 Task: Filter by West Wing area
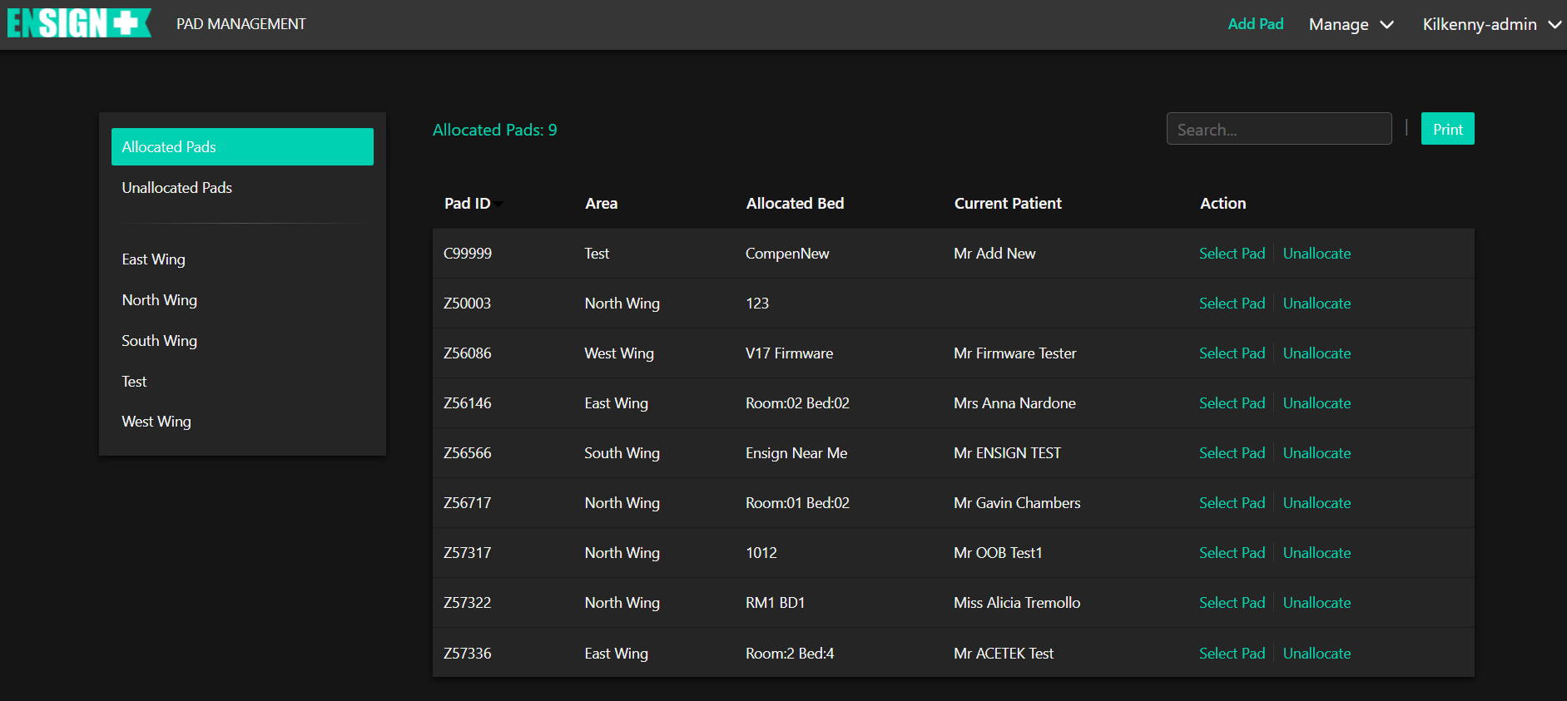coord(156,422)
